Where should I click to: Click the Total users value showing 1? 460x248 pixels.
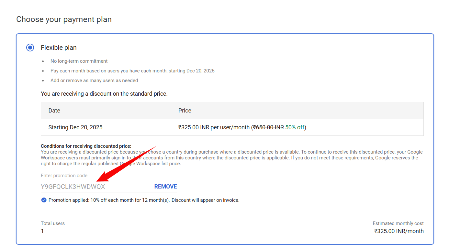[x=42, y=231]
